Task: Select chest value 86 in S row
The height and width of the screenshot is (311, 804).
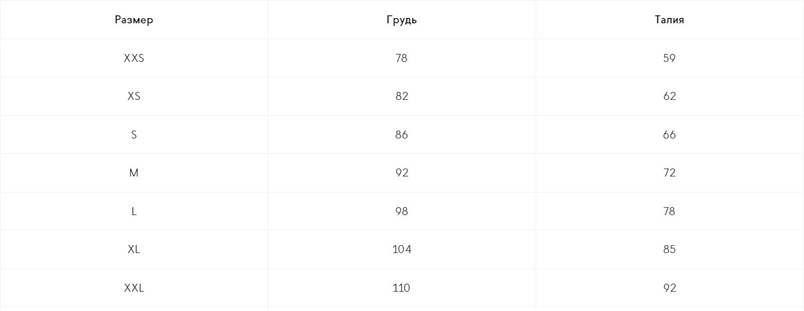Action: [x=402, y=135]
